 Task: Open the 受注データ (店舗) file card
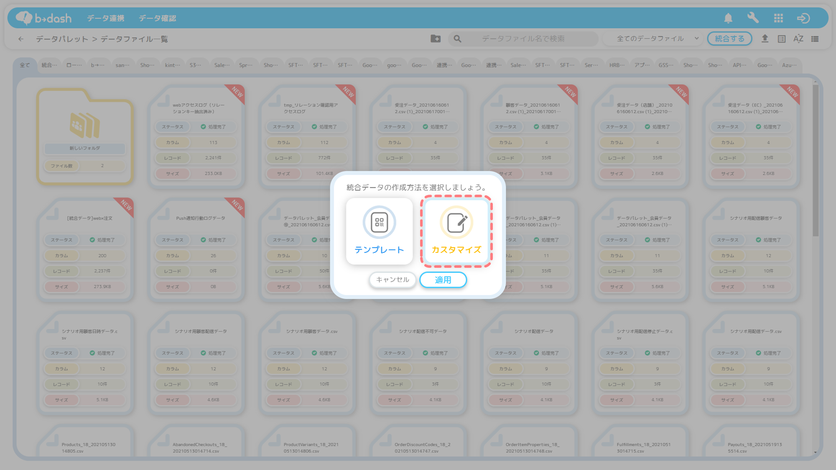pyautogui.click(x=640, y=136)
